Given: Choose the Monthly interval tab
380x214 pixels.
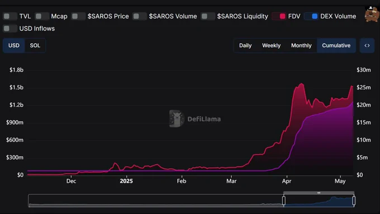Looking at the screenshot, I should tap(301, 46).
